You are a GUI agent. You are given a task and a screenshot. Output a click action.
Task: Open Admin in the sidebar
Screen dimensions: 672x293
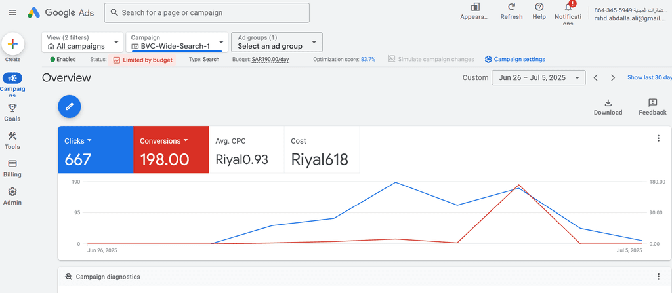tap(12, 196)
